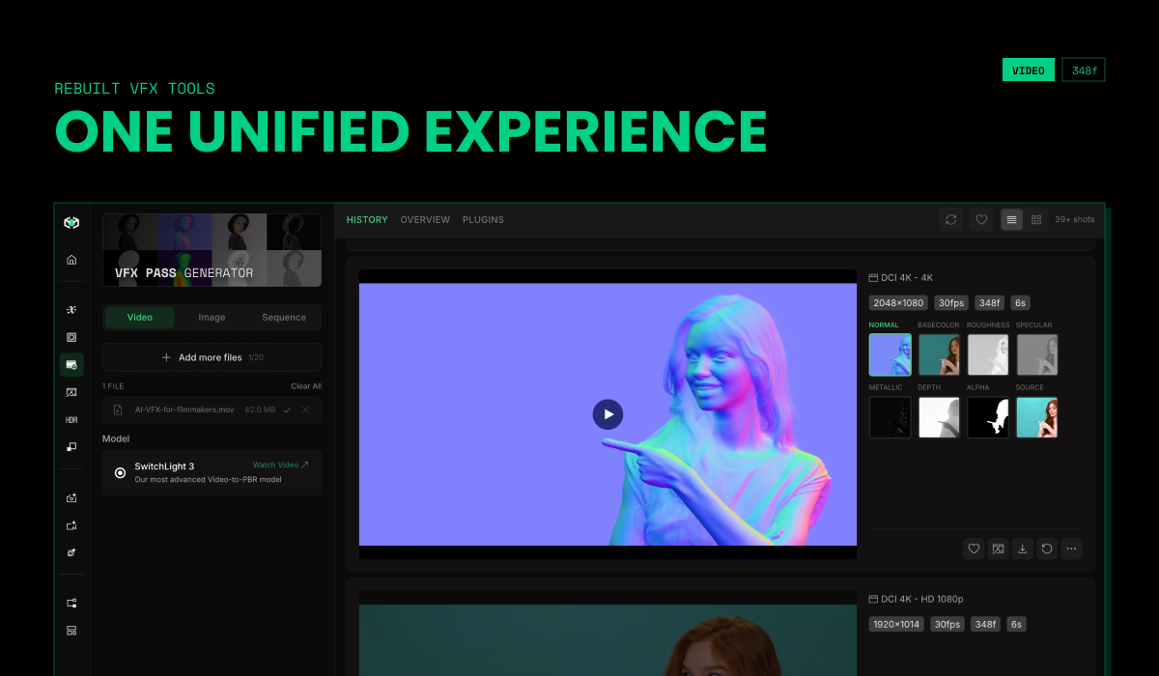Open the node connection icon in sidebar
Image resolution: width=1159 pixels, height=676 pixels.
[71, 604]
